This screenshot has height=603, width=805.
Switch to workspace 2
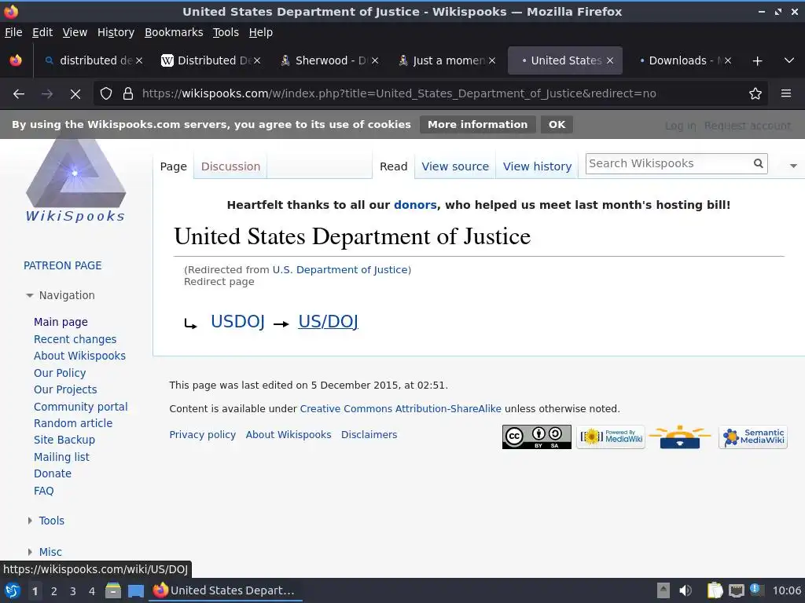pyautogui.click(x=54, y=591)
